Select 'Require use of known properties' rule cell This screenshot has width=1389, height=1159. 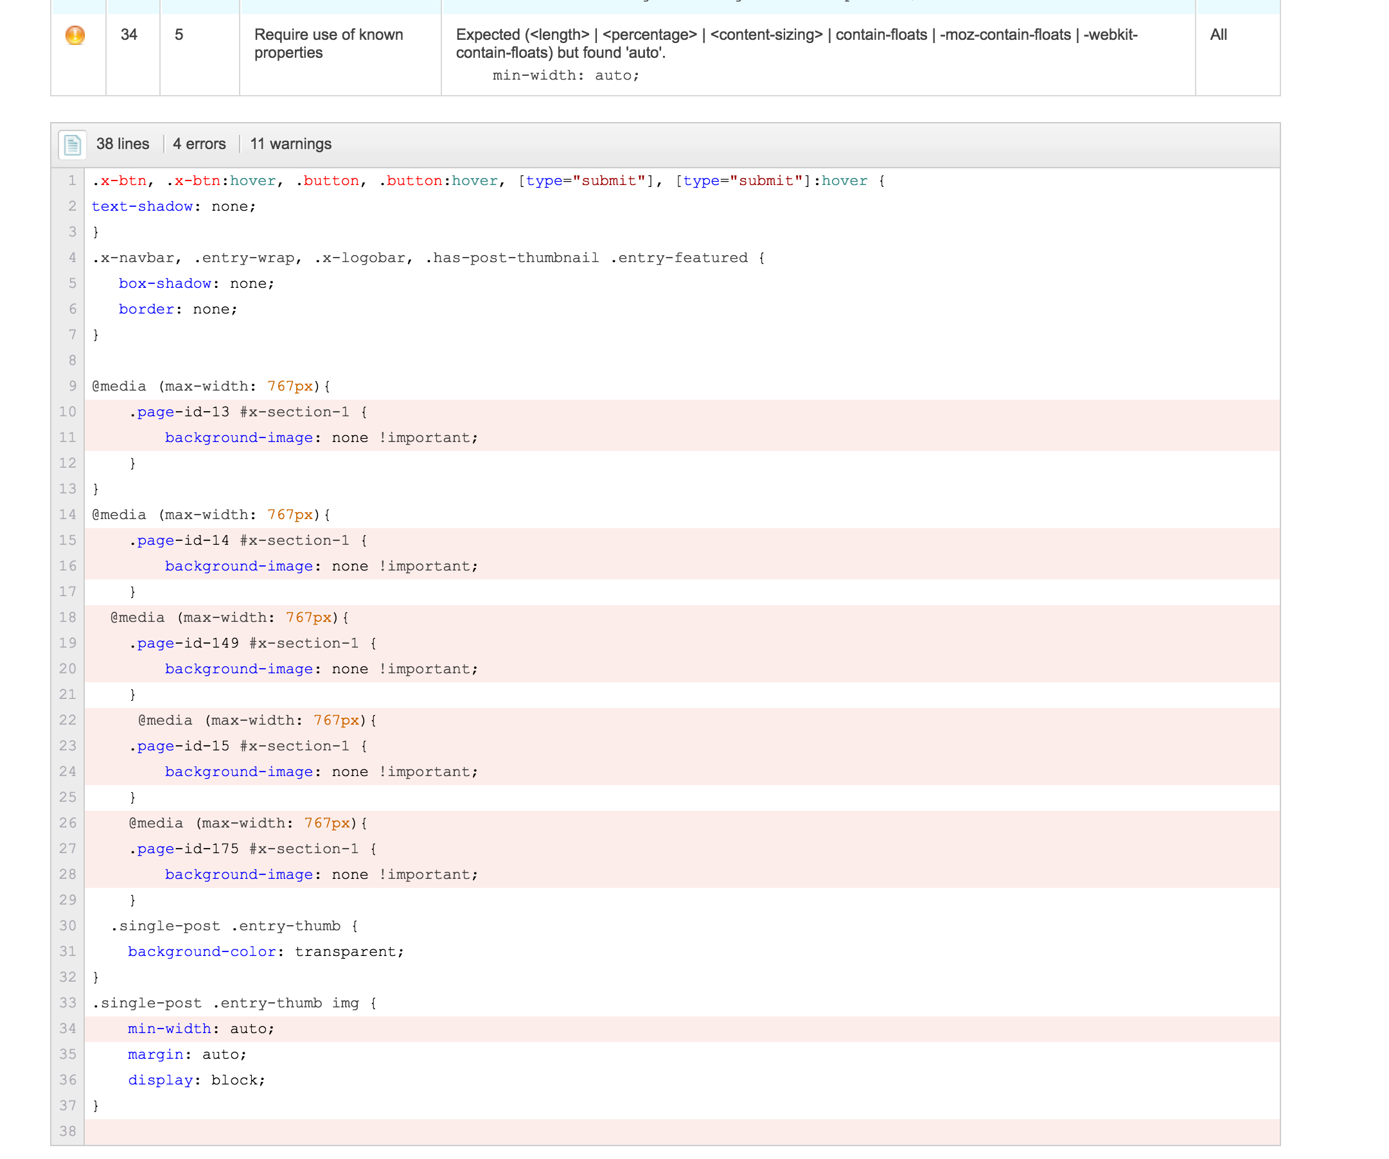coord(329,44)
